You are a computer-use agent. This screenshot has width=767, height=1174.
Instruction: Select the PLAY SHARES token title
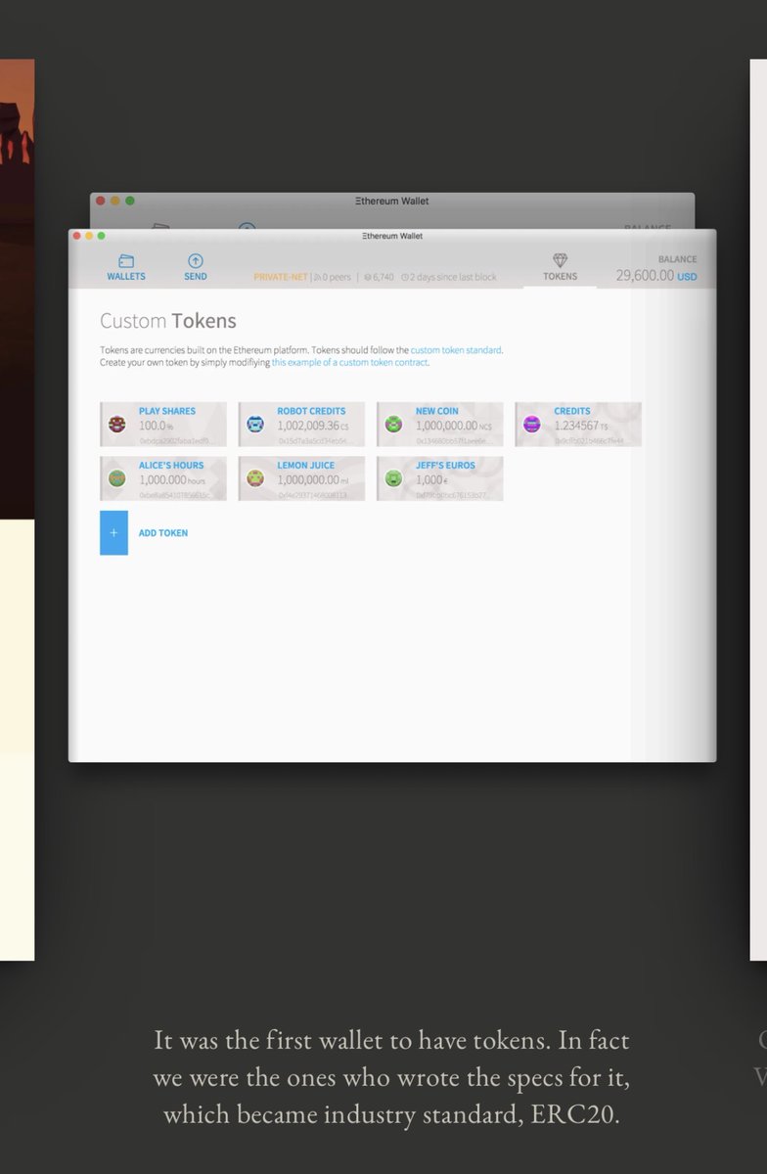coord(167,412)
